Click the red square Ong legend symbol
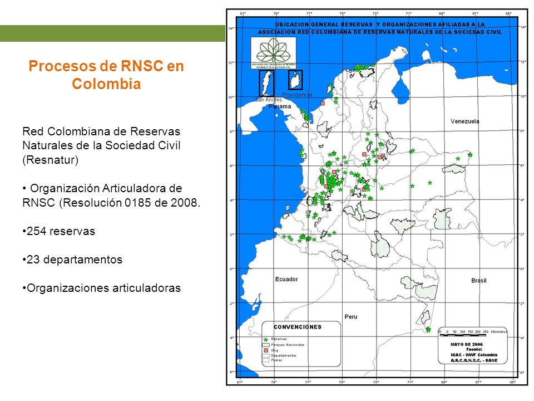Screen dimensions: 534x401 pyautogui.click(x=266, y=350)
